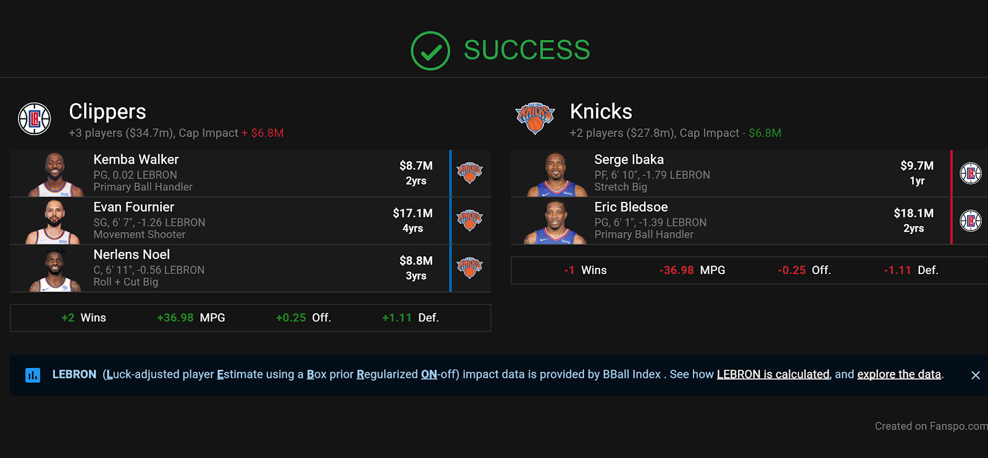Image resolution: width=988 pixels, height=458 pixels.
Task: Open the 'explore the data' link
Action: tap(898, 374)
